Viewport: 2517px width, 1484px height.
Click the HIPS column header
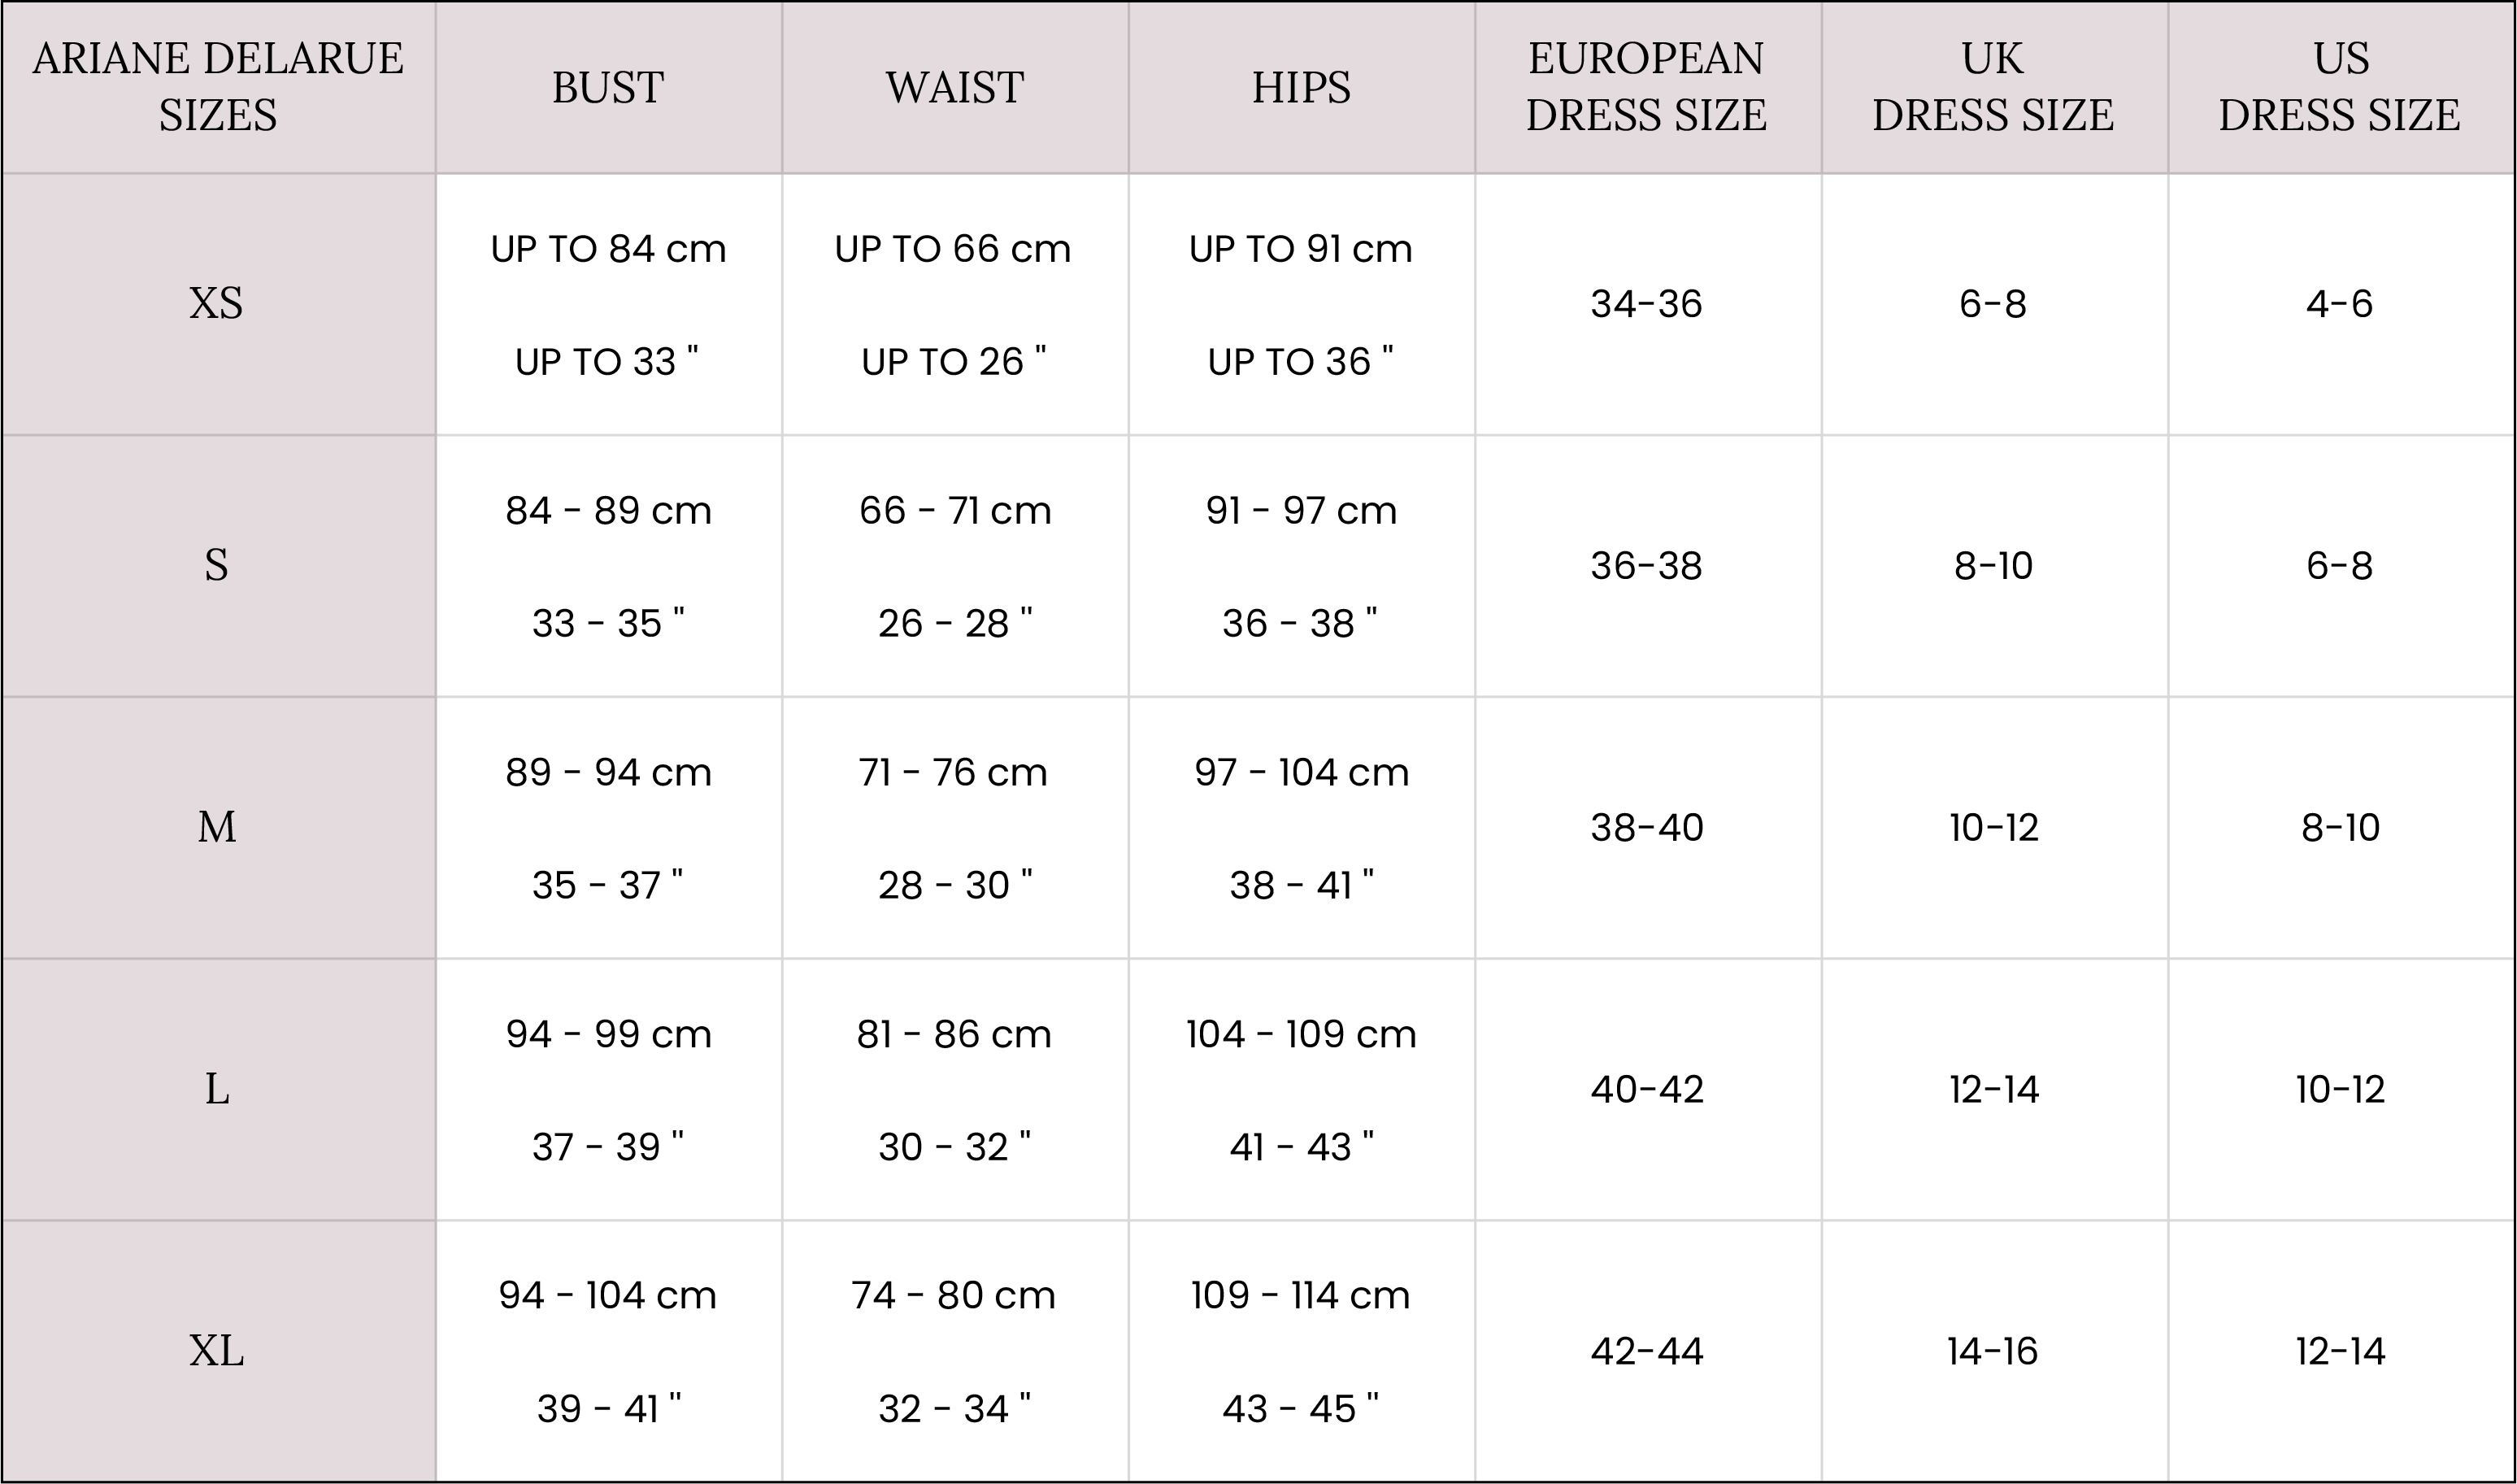click(1301, 87)
